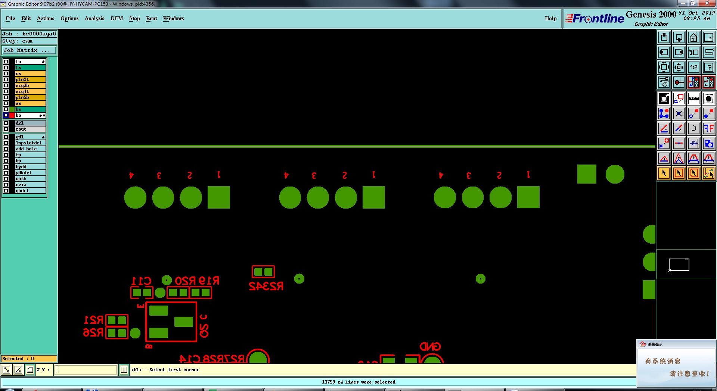
Task: Open the Windows menu
Action: (173, 18)
